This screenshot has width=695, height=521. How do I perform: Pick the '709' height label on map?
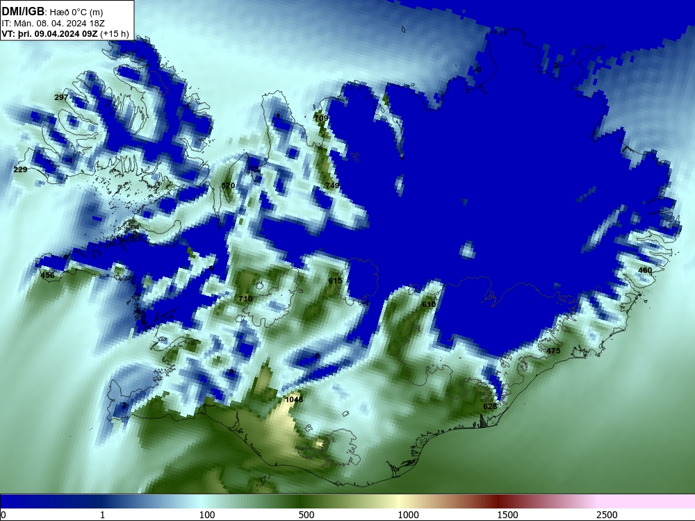[321, 118]
